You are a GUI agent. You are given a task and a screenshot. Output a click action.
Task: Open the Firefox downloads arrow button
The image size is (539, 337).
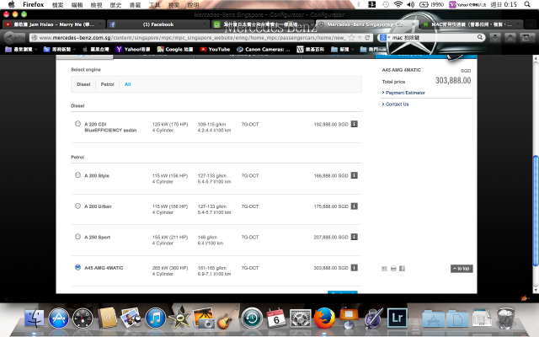494,37
